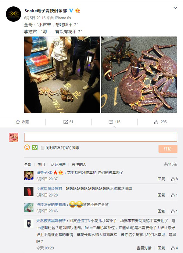Like the comment by 狸栗子XD
183x253 pixels.
(x=174, y=179)
